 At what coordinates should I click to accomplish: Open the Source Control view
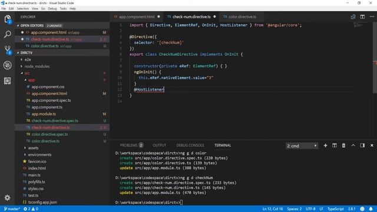pos(8,49)
